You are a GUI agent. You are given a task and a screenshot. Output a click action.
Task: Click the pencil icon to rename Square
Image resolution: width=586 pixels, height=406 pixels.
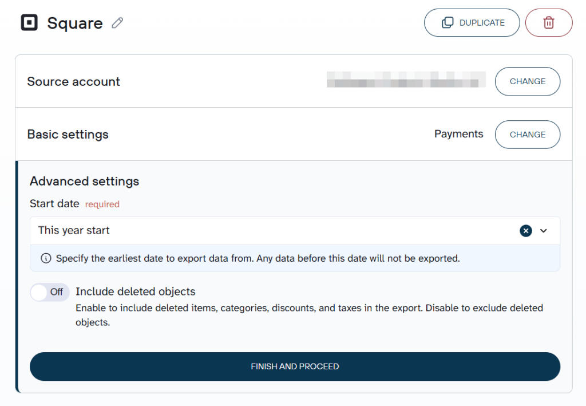pos(117,23)
